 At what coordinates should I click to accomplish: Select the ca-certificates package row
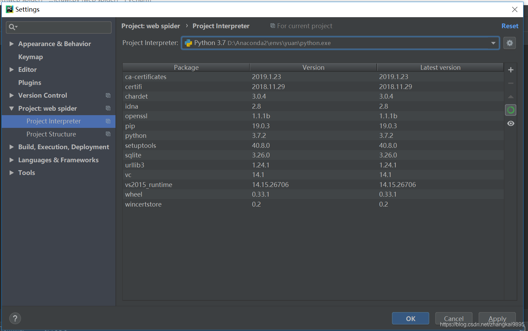[313, 77]
